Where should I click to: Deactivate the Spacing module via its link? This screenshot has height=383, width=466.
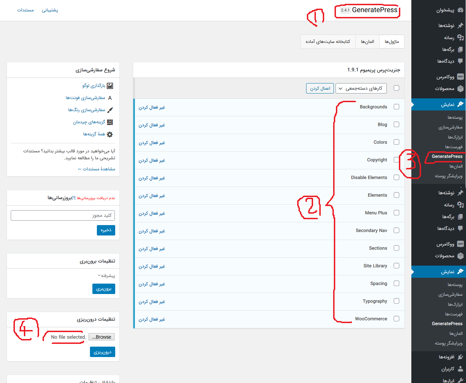coord(152,284)
